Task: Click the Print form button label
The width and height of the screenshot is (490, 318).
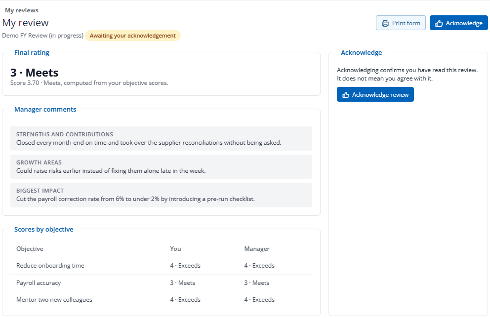Action: [x=406, y=23]
